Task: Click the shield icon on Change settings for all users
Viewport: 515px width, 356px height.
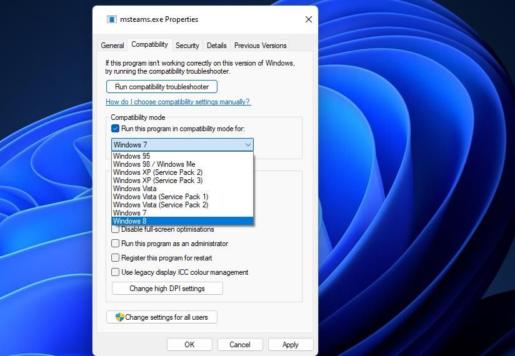Action: tap(120, 317)
